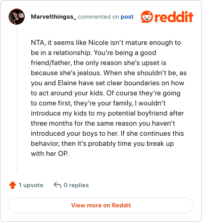Click the "1 upvote" count label

(x=31, y=185)
